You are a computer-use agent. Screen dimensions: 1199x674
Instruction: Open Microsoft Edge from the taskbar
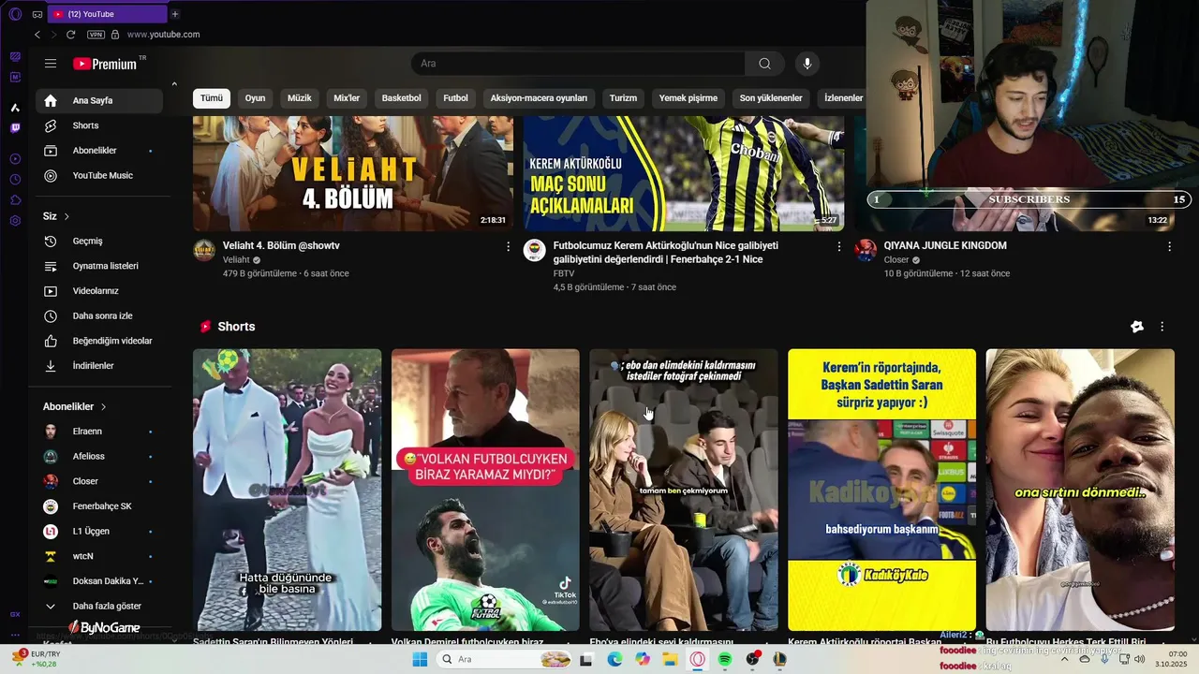coord(614,659)
